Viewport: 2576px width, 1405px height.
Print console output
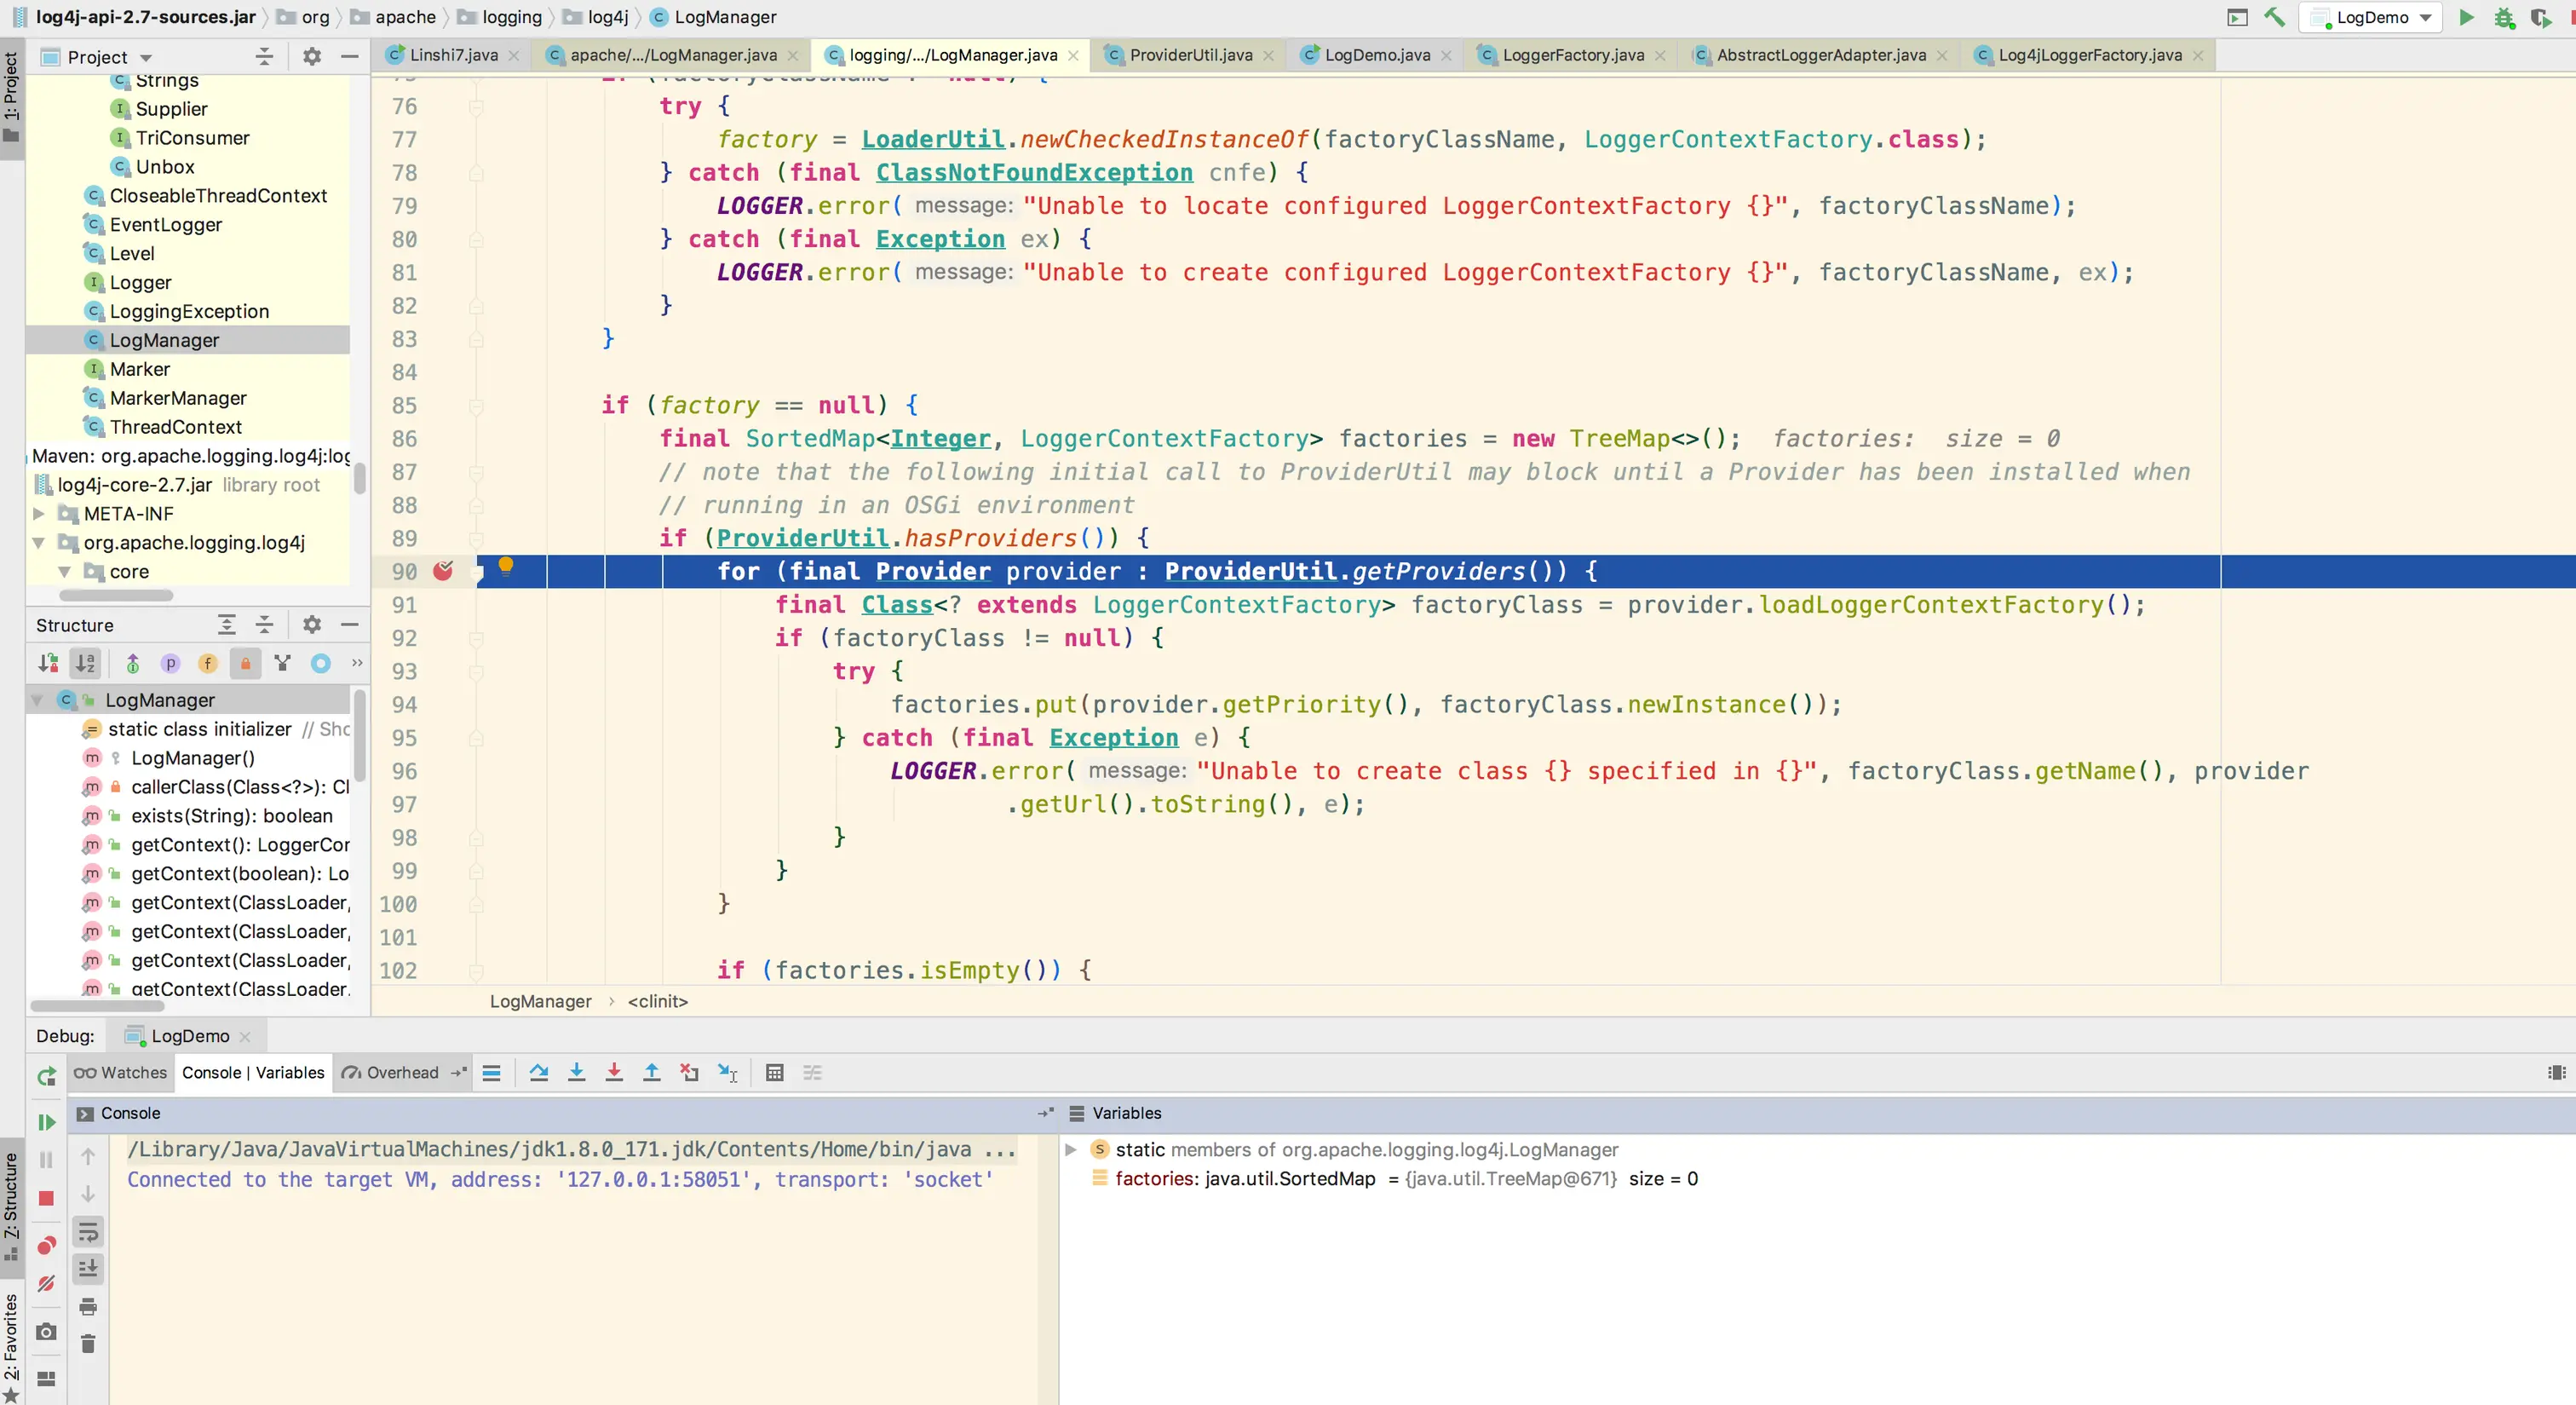[88, 1307]
